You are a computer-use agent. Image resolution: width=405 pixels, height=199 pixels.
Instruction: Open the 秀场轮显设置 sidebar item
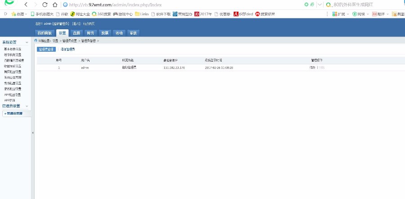coord(13,83)
